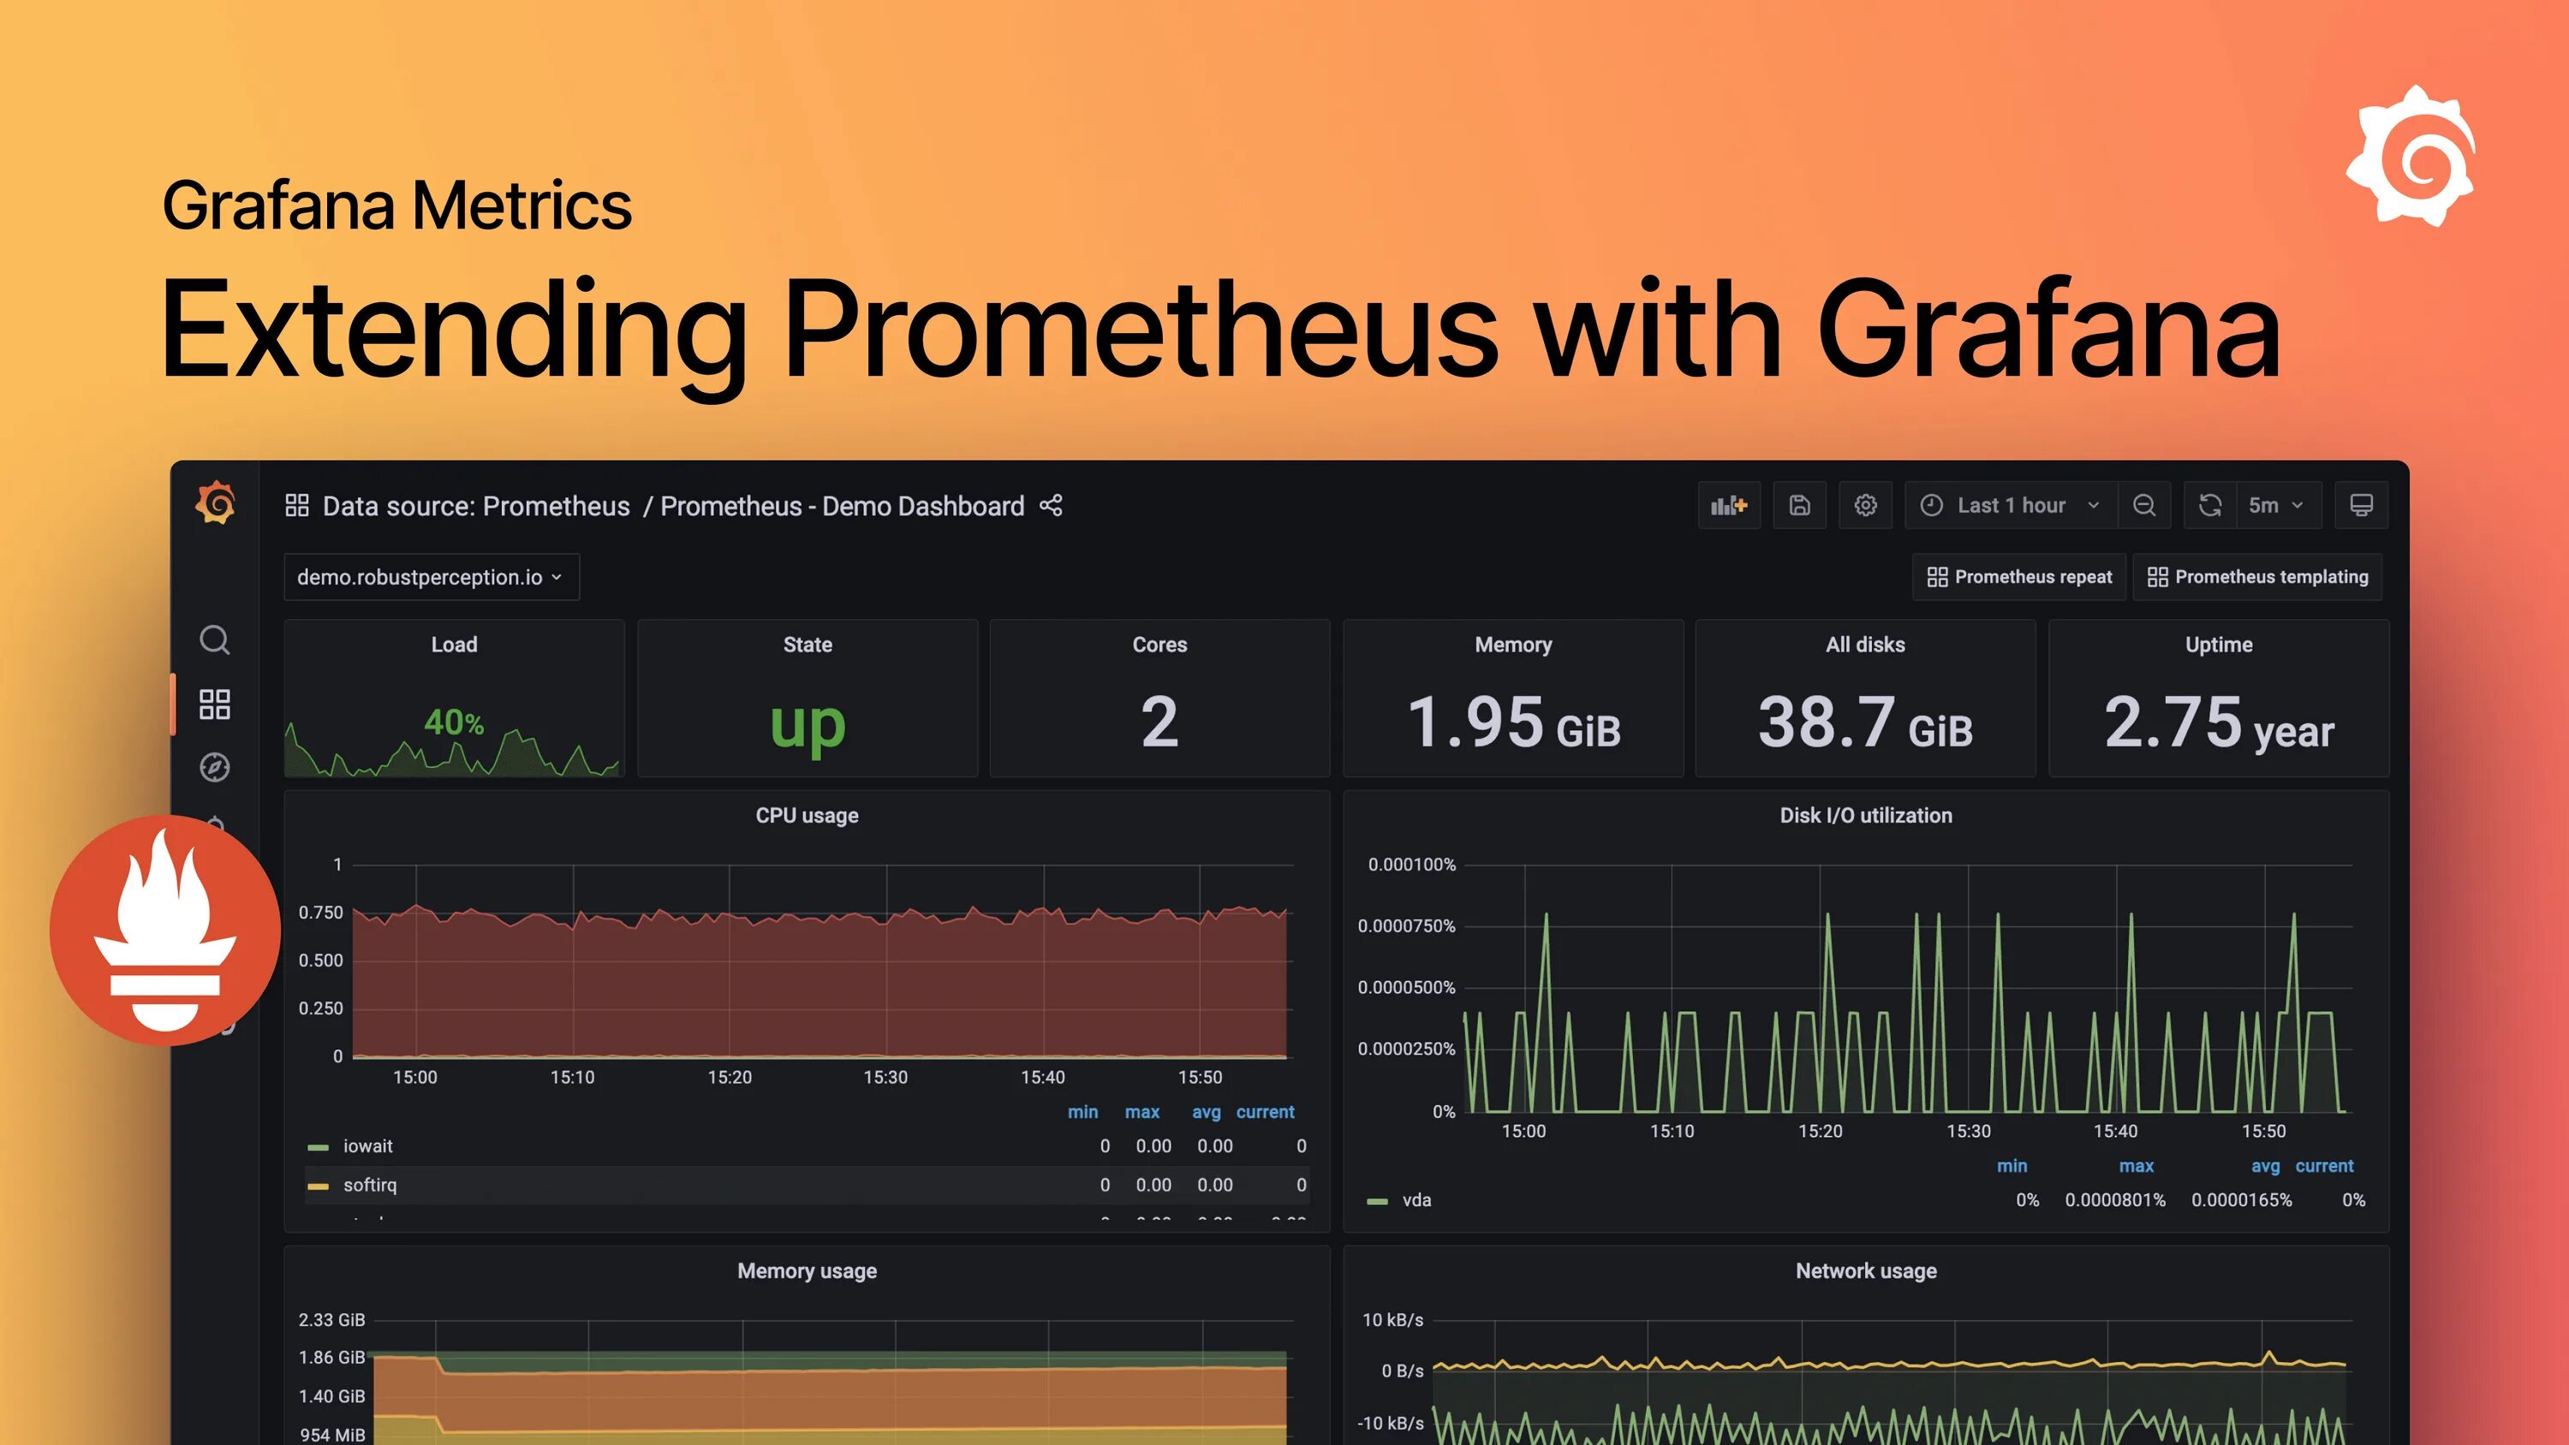Select the explore compass icon

[213, 765]
